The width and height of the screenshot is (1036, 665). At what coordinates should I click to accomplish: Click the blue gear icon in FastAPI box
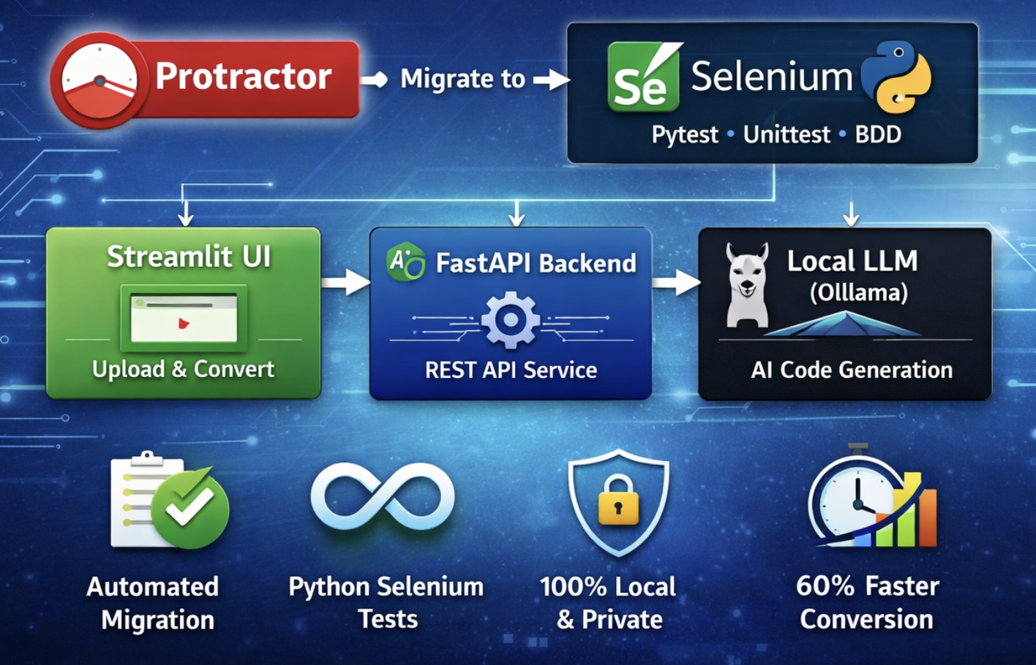511,320
